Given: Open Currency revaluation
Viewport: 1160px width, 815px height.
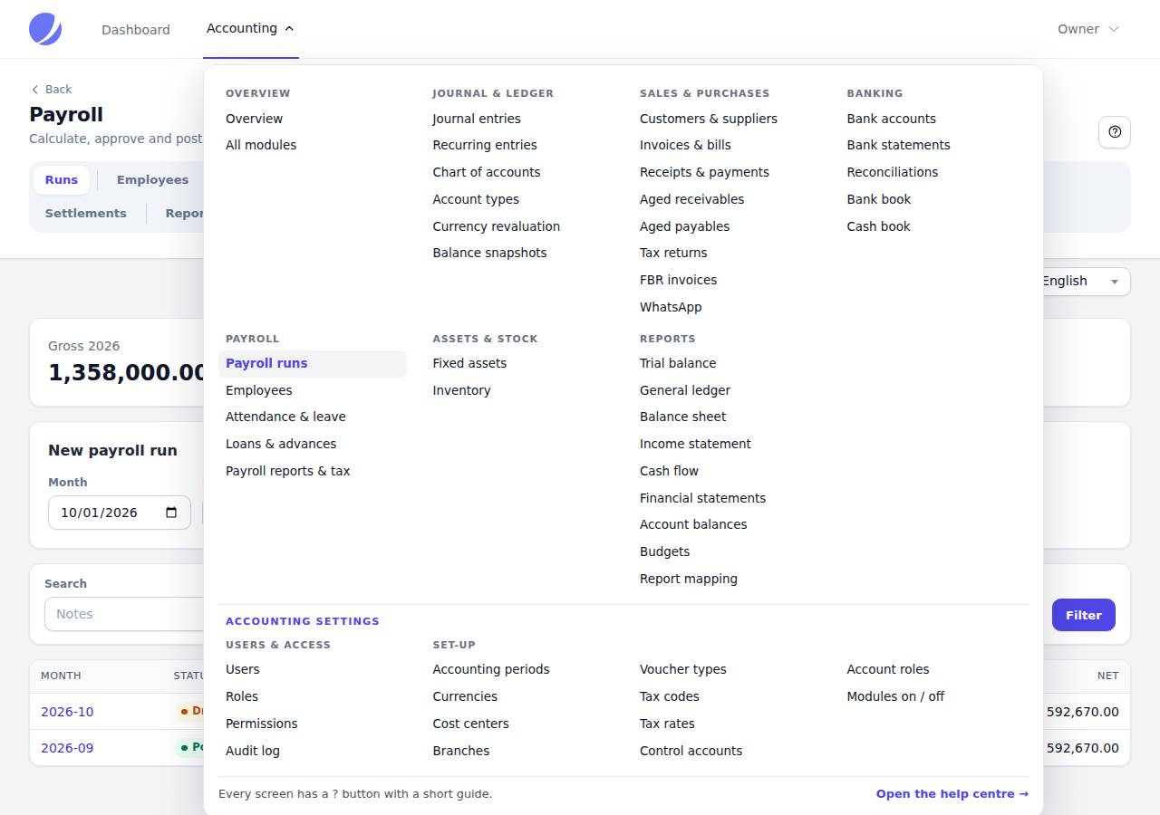Looking at the screenshot, I should pos(497,226).
